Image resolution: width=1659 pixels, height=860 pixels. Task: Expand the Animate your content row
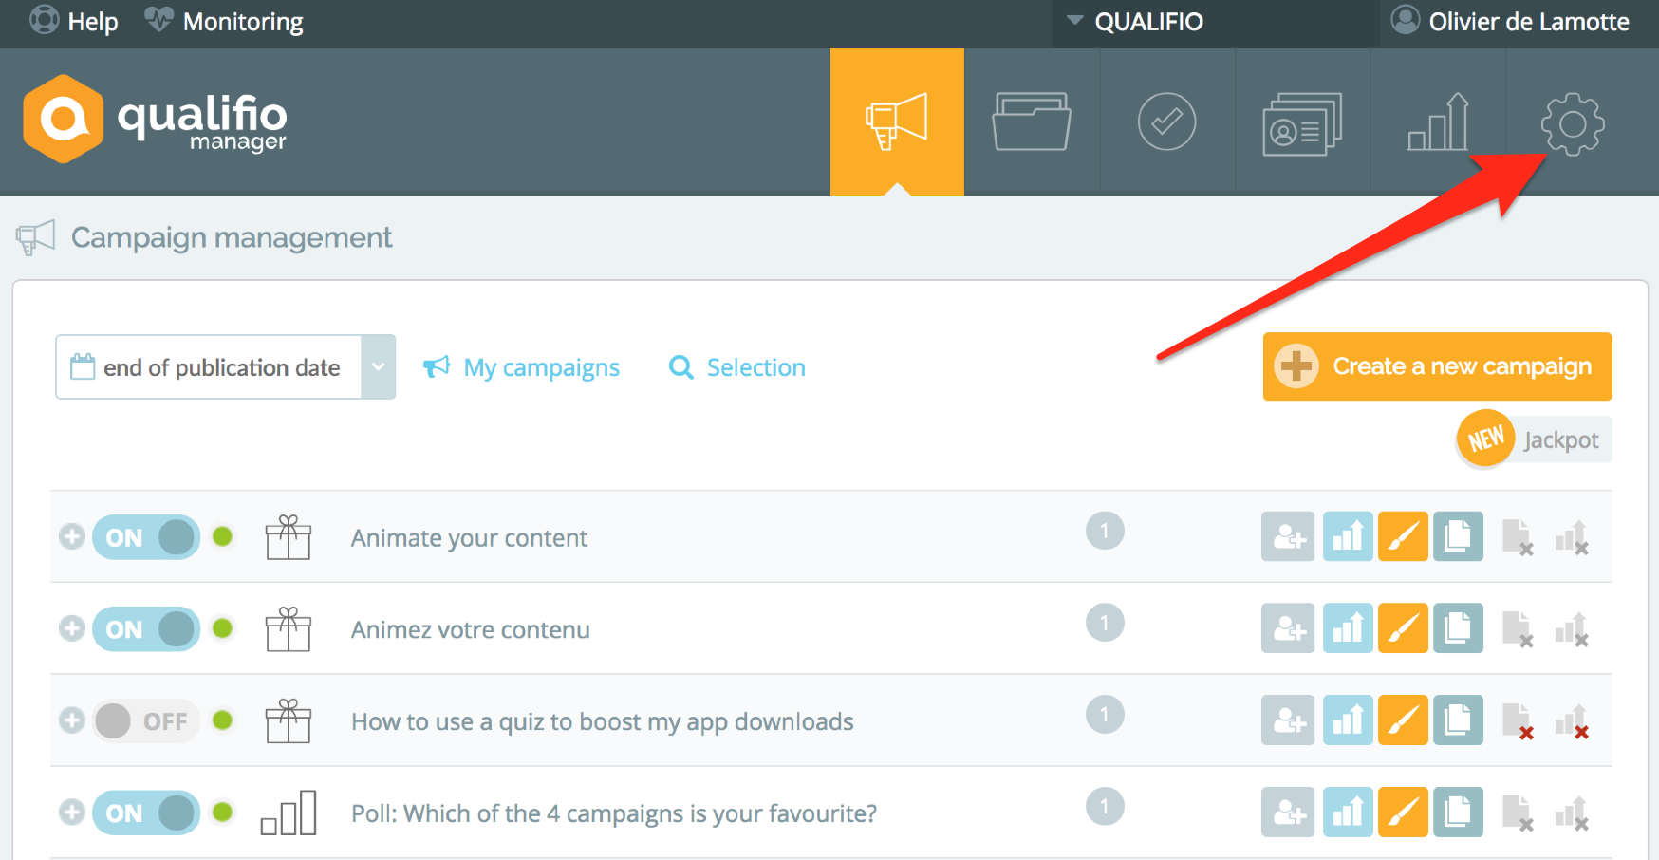click(72, 536)
